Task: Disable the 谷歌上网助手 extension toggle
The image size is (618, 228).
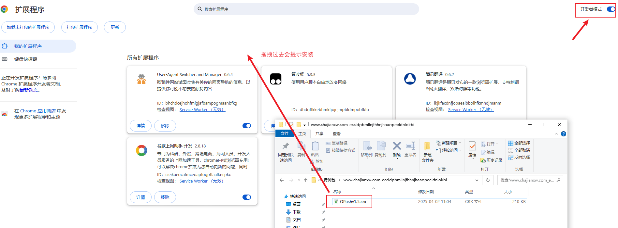Action: pos(247,197)
